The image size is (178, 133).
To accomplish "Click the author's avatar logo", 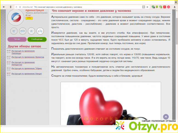I will [x=16, y=17].
